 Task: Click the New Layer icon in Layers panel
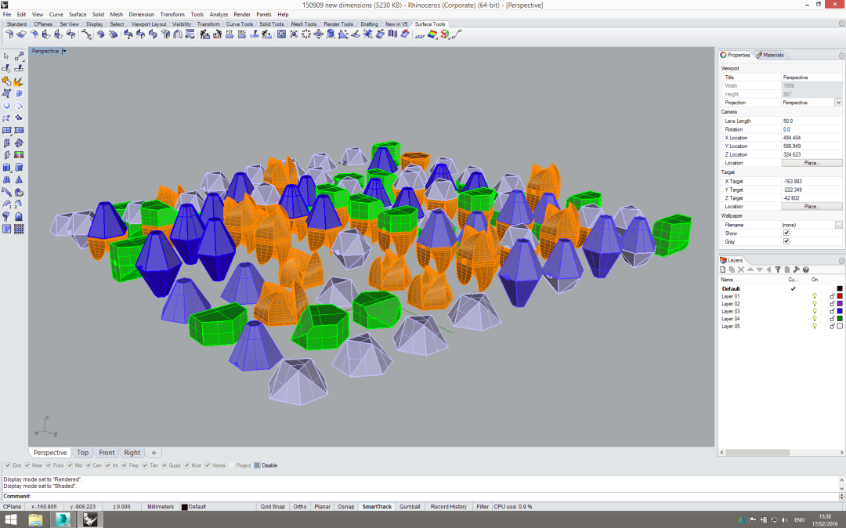[x=724, y=269]
